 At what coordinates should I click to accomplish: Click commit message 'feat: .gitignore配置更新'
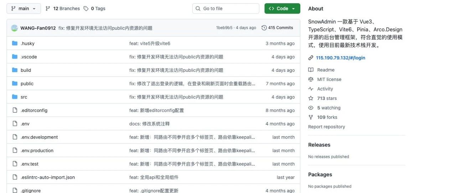click(154, 191)
